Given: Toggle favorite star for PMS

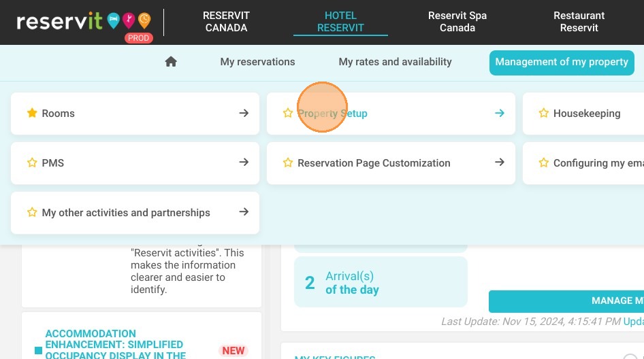Looking at the screenshot, I should (32, 163).
